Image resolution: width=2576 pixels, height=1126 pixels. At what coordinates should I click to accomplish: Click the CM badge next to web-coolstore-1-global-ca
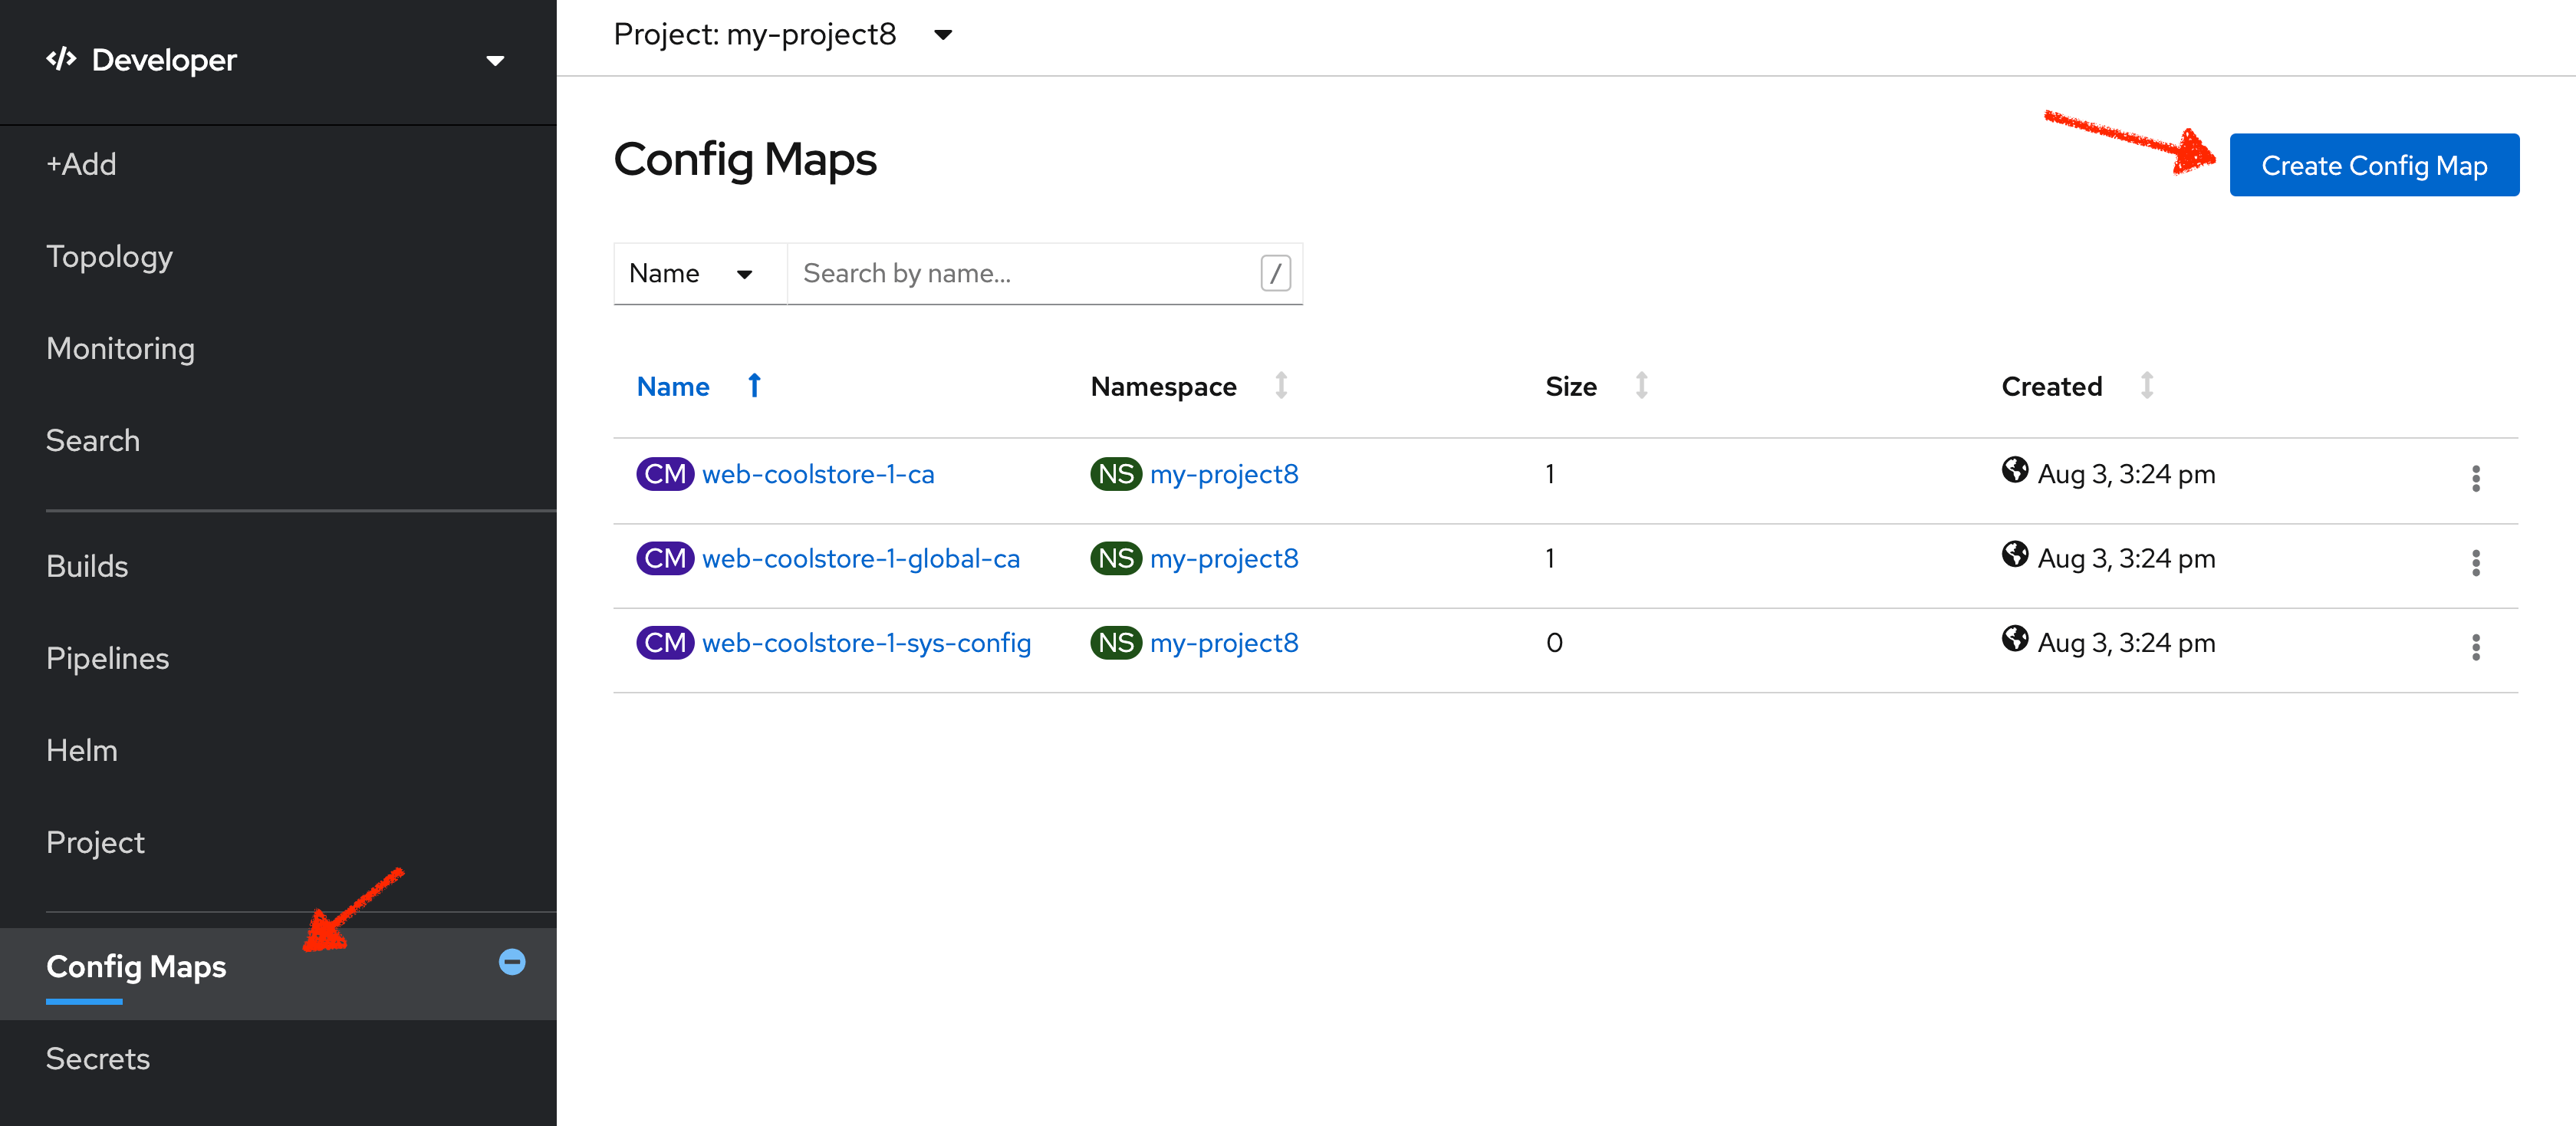(664, 558)
